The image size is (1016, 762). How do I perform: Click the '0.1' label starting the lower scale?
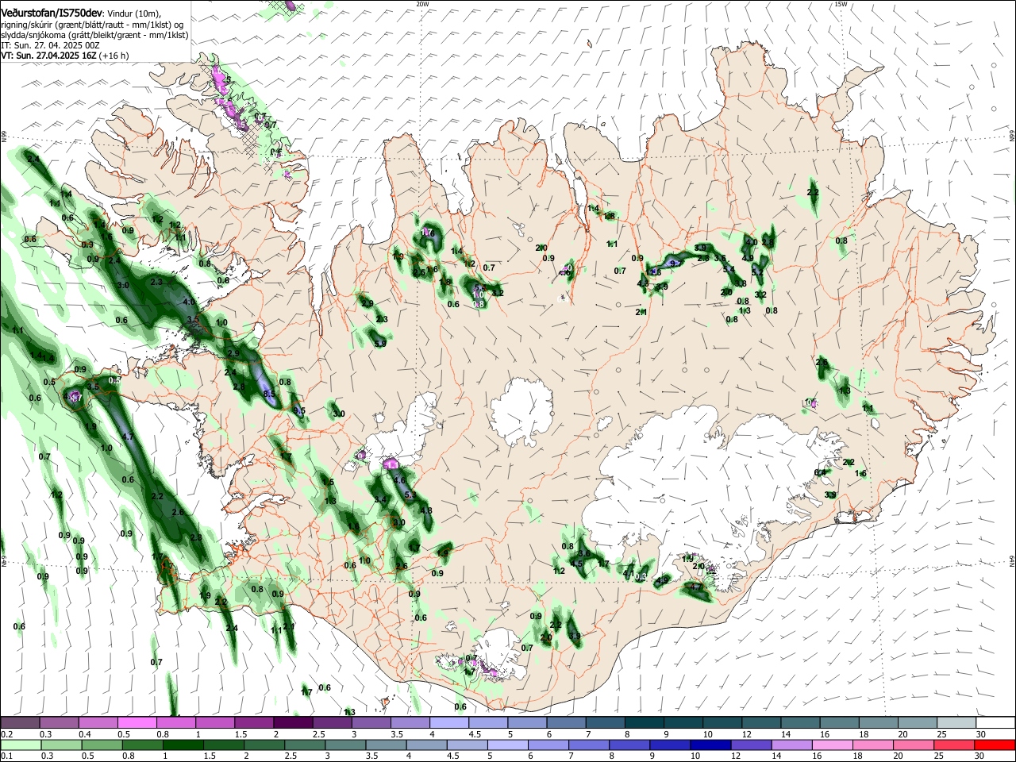[7, 756]
